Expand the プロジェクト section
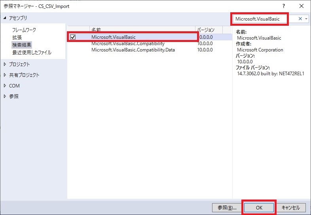 [x=5, y=64]
